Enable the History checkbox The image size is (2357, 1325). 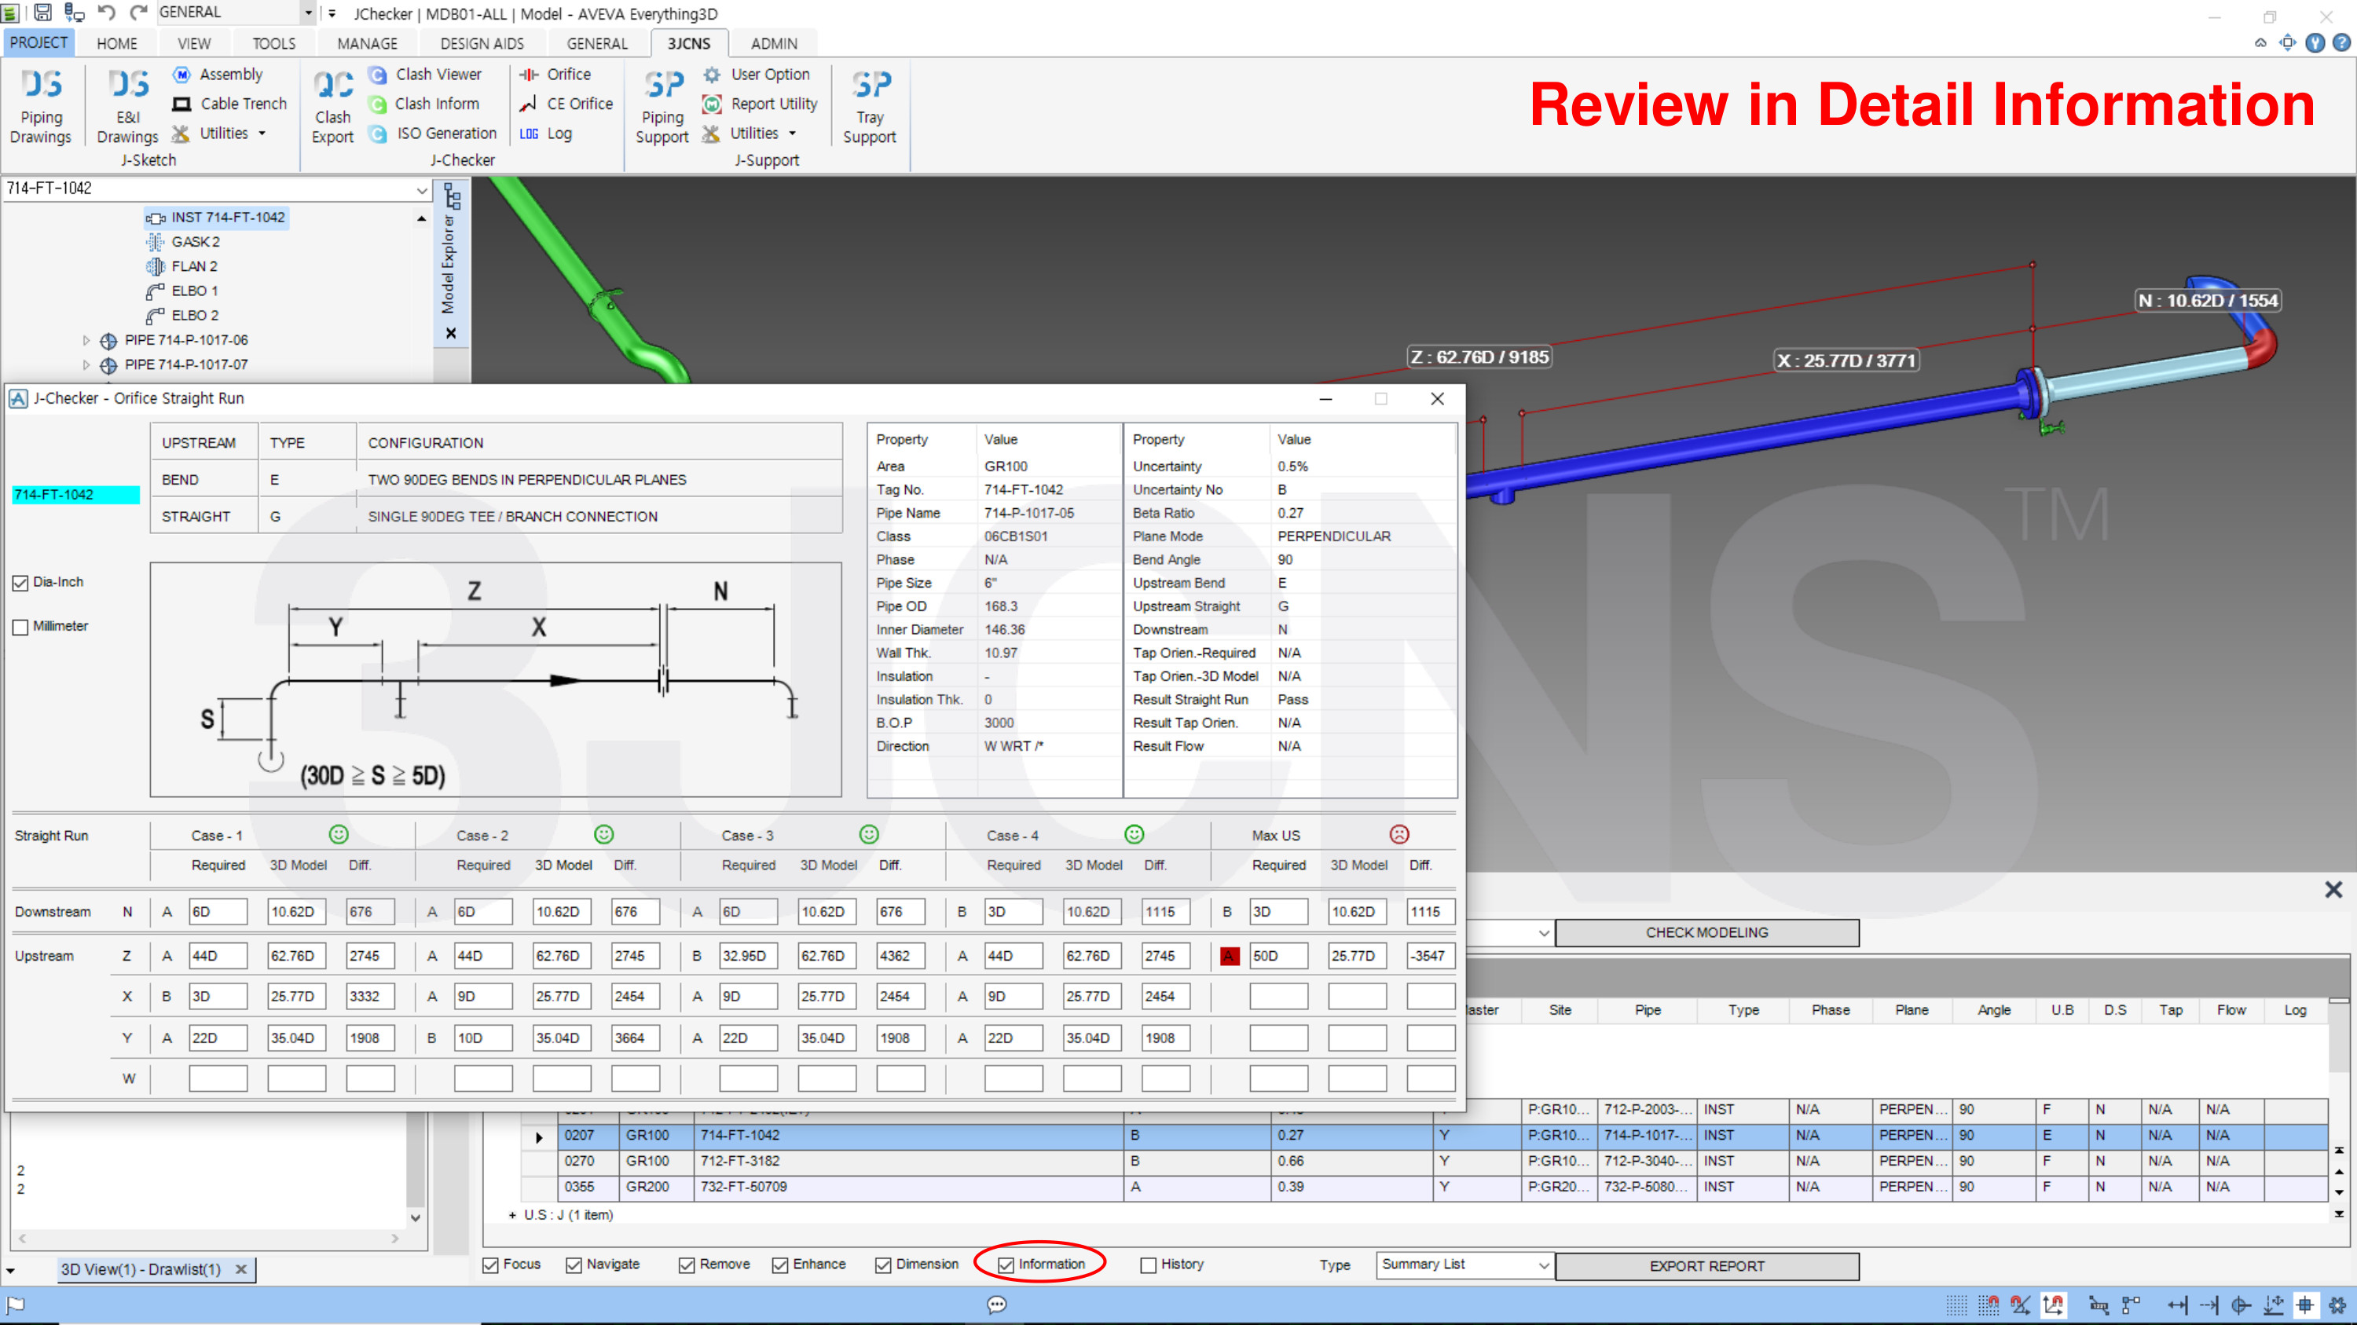tap(1149, 1265)
